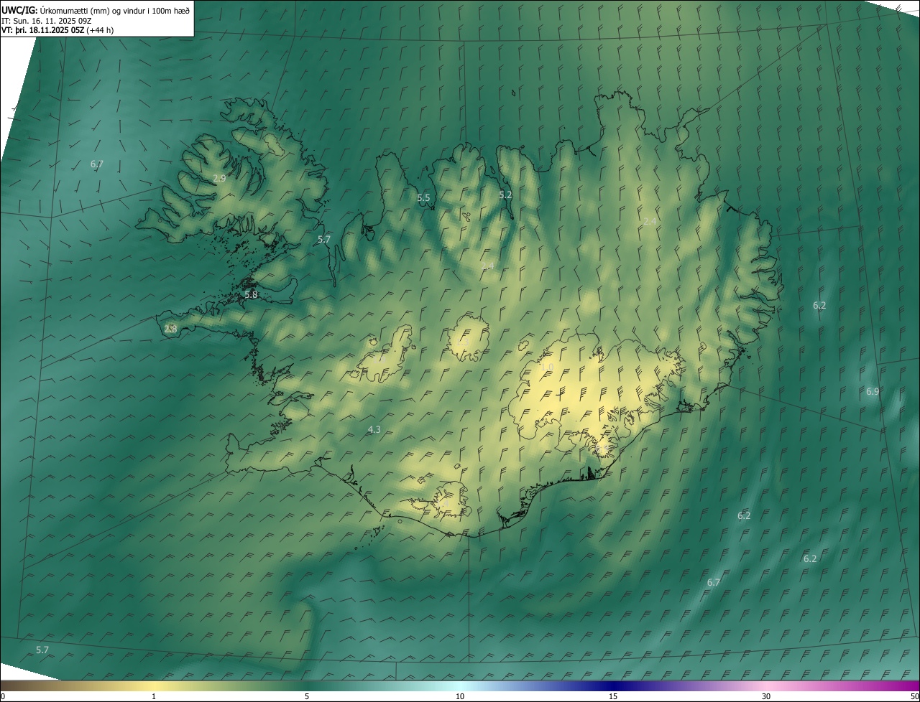This screenshot has width=920, height=702.
Task: Click the 5 tick label on the color scale
Action: pyautogui.click(x=307, y=696)
